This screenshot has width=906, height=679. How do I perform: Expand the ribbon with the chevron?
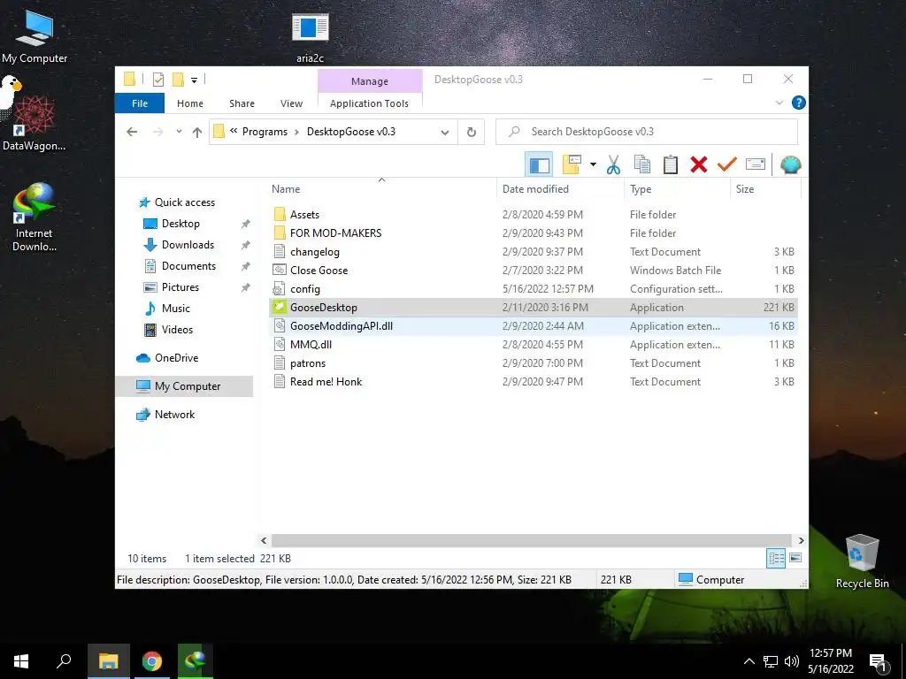click(x=779, y=103)
